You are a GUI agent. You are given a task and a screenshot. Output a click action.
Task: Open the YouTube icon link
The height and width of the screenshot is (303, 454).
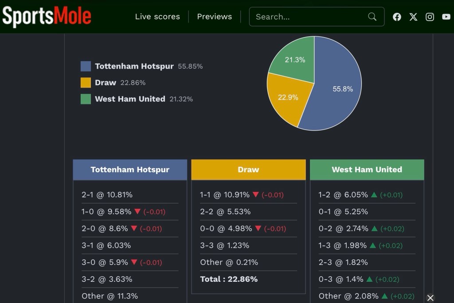(x=446, y=17)
